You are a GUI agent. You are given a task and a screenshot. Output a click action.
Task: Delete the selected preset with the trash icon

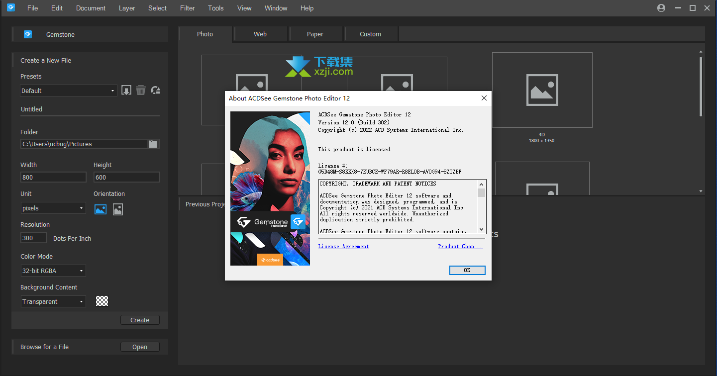pos(141,91)
